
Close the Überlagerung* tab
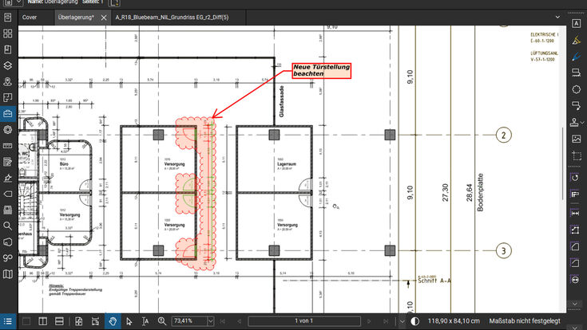[104, 18]
